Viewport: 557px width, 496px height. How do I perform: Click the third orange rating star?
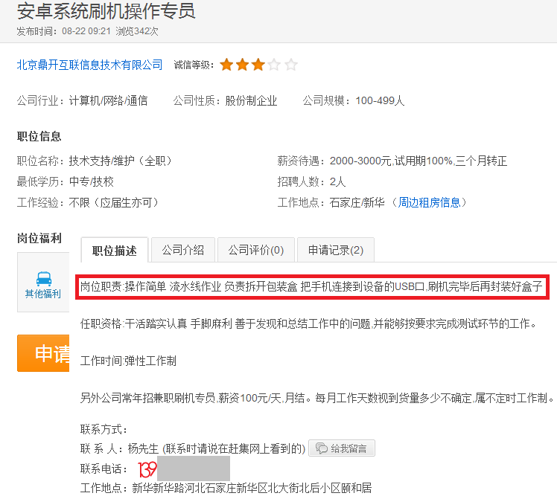pyautogui.click(x=258, y=65)
